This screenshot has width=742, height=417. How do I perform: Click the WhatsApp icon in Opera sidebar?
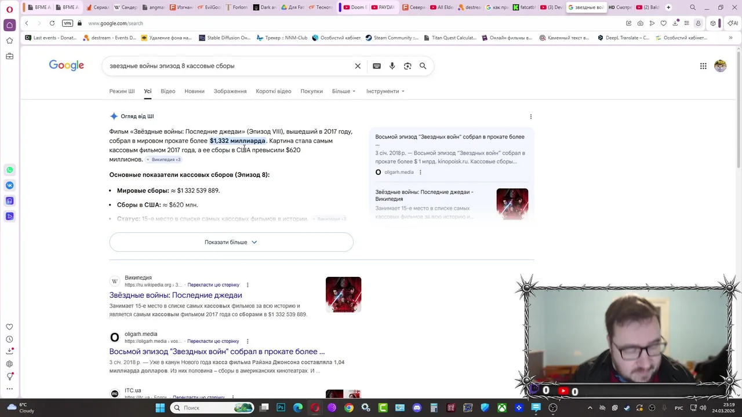coord(9,170)
